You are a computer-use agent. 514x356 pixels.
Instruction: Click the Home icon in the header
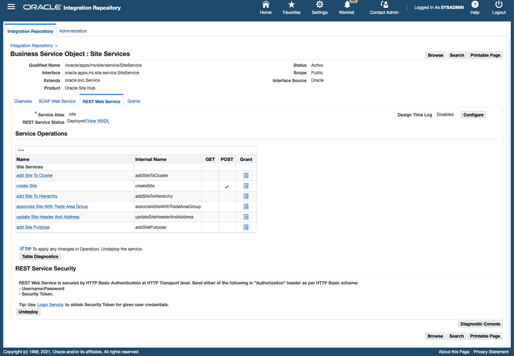(266, 7)
